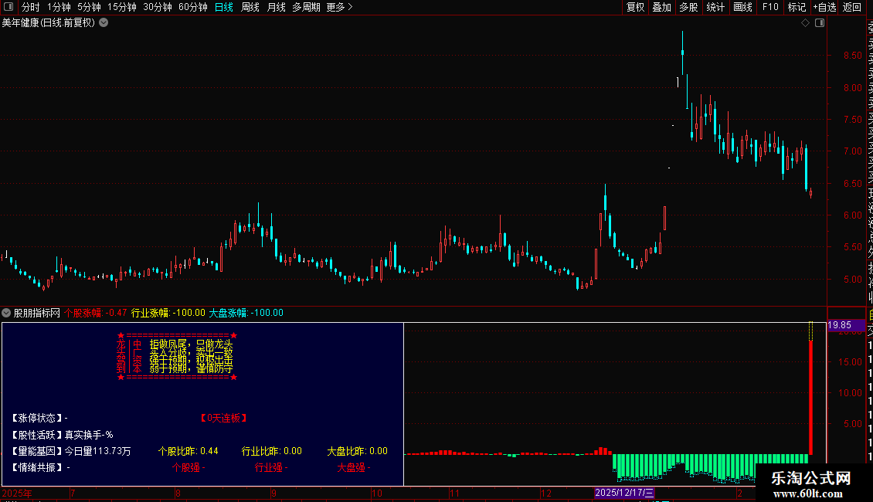The height and width of the screenshot is (502, 873).
Task: Click month 10 on the time axis
Action: pos(377,493)
